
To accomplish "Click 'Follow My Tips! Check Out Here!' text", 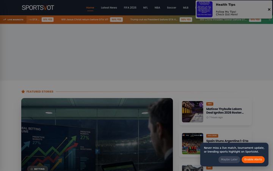I will coord(227,13).
